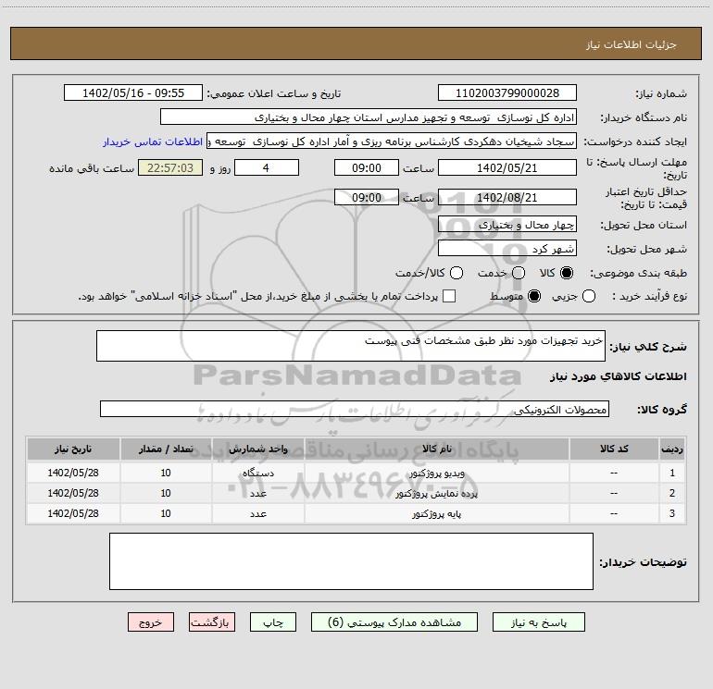Click the بازگشت back button
This screenshot has height=689, width=713.
(x=212, y=622)
